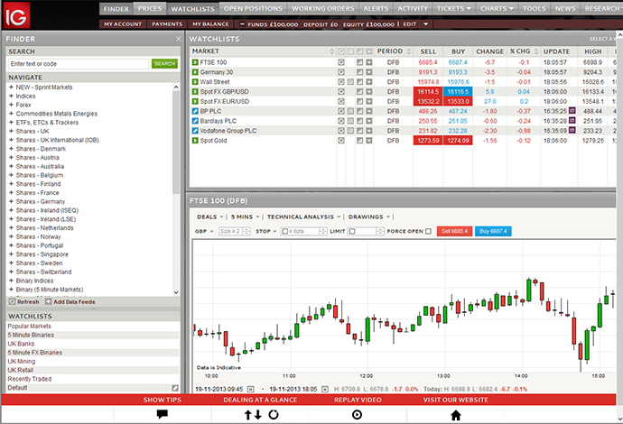Screen dimensions: 623x424
Task: Expand the Forex tree node
Action: pos(11,105)
